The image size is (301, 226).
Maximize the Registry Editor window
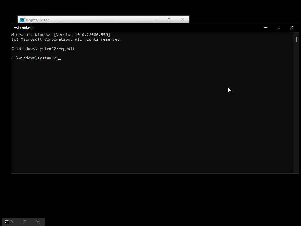coord(169,20)
